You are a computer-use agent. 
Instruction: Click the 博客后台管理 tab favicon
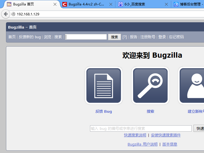pos(176,4)
